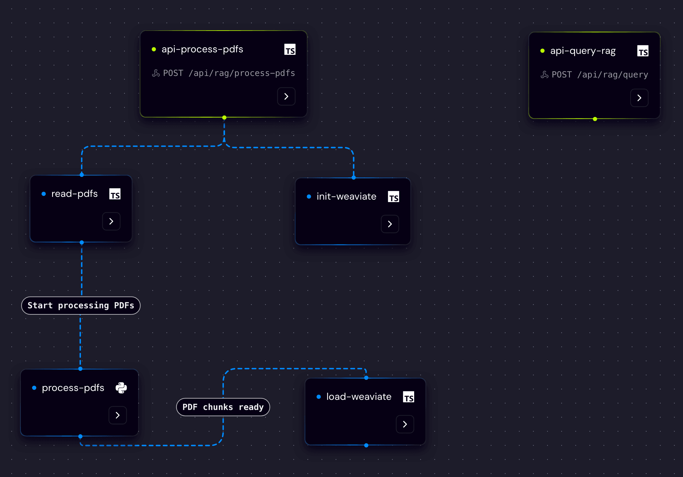Expand process-pdfs node chevron button
This screenshot has height=477, width=683.
[117, 415]
